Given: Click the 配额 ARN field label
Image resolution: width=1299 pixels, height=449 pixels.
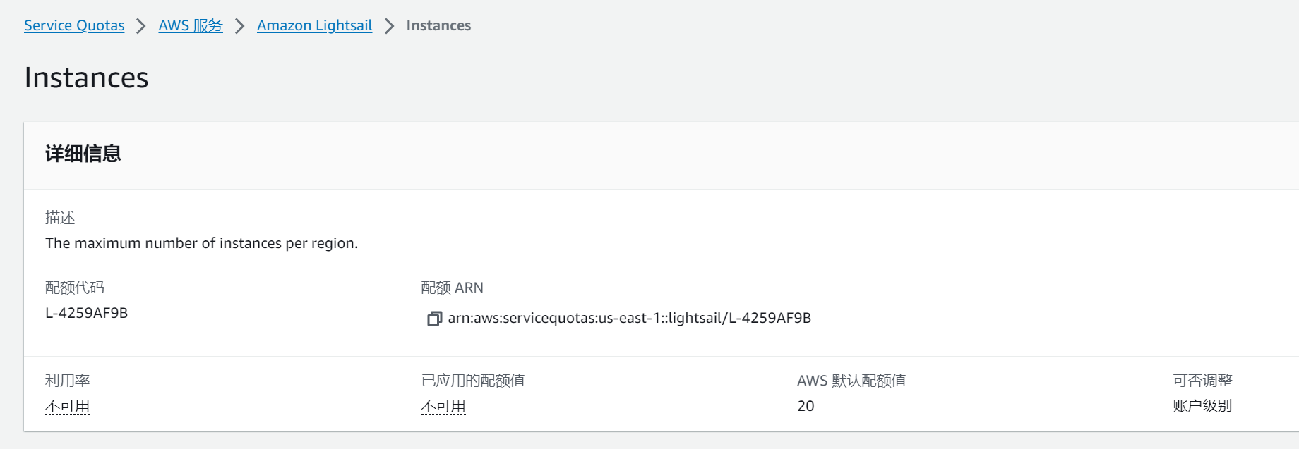Looking at the screenshot, I should click(x=452, y=288).
